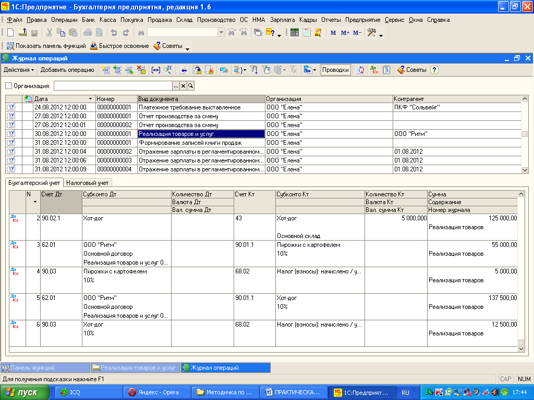Click the Edit entry pencil icon

(x=129, y=70)
